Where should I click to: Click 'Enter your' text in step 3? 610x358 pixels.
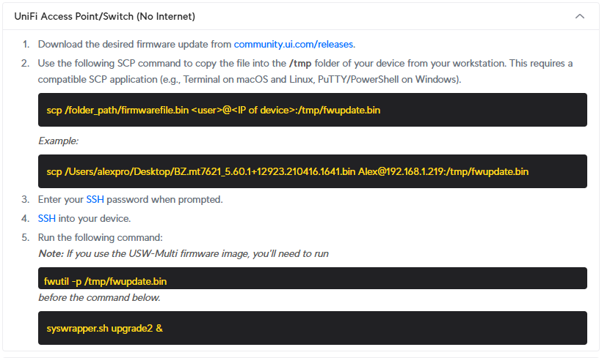[x=61, y=199]
